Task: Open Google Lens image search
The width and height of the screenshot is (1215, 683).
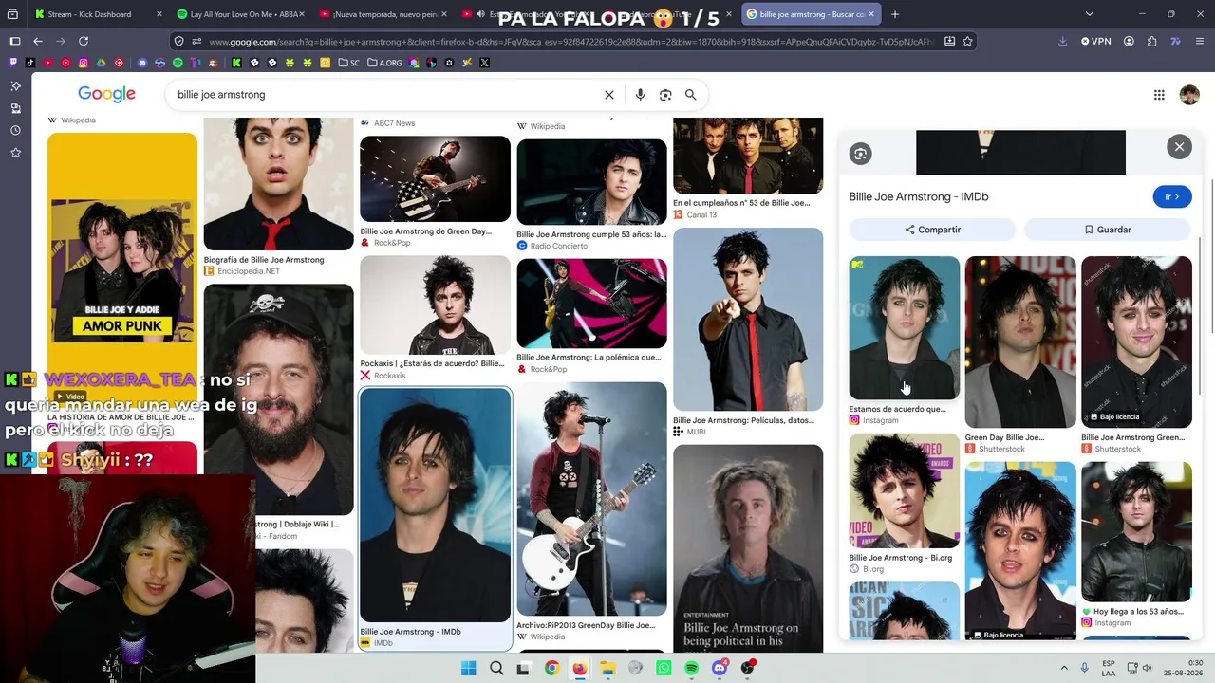Action: click(665, 95)
